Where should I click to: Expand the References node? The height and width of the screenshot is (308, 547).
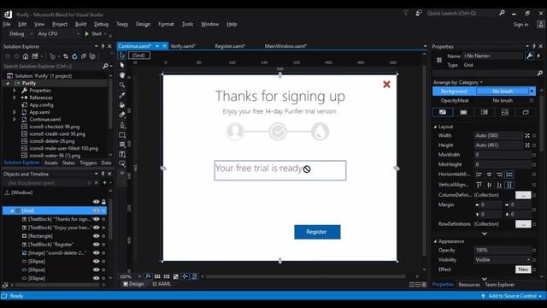tap(15, 98)
